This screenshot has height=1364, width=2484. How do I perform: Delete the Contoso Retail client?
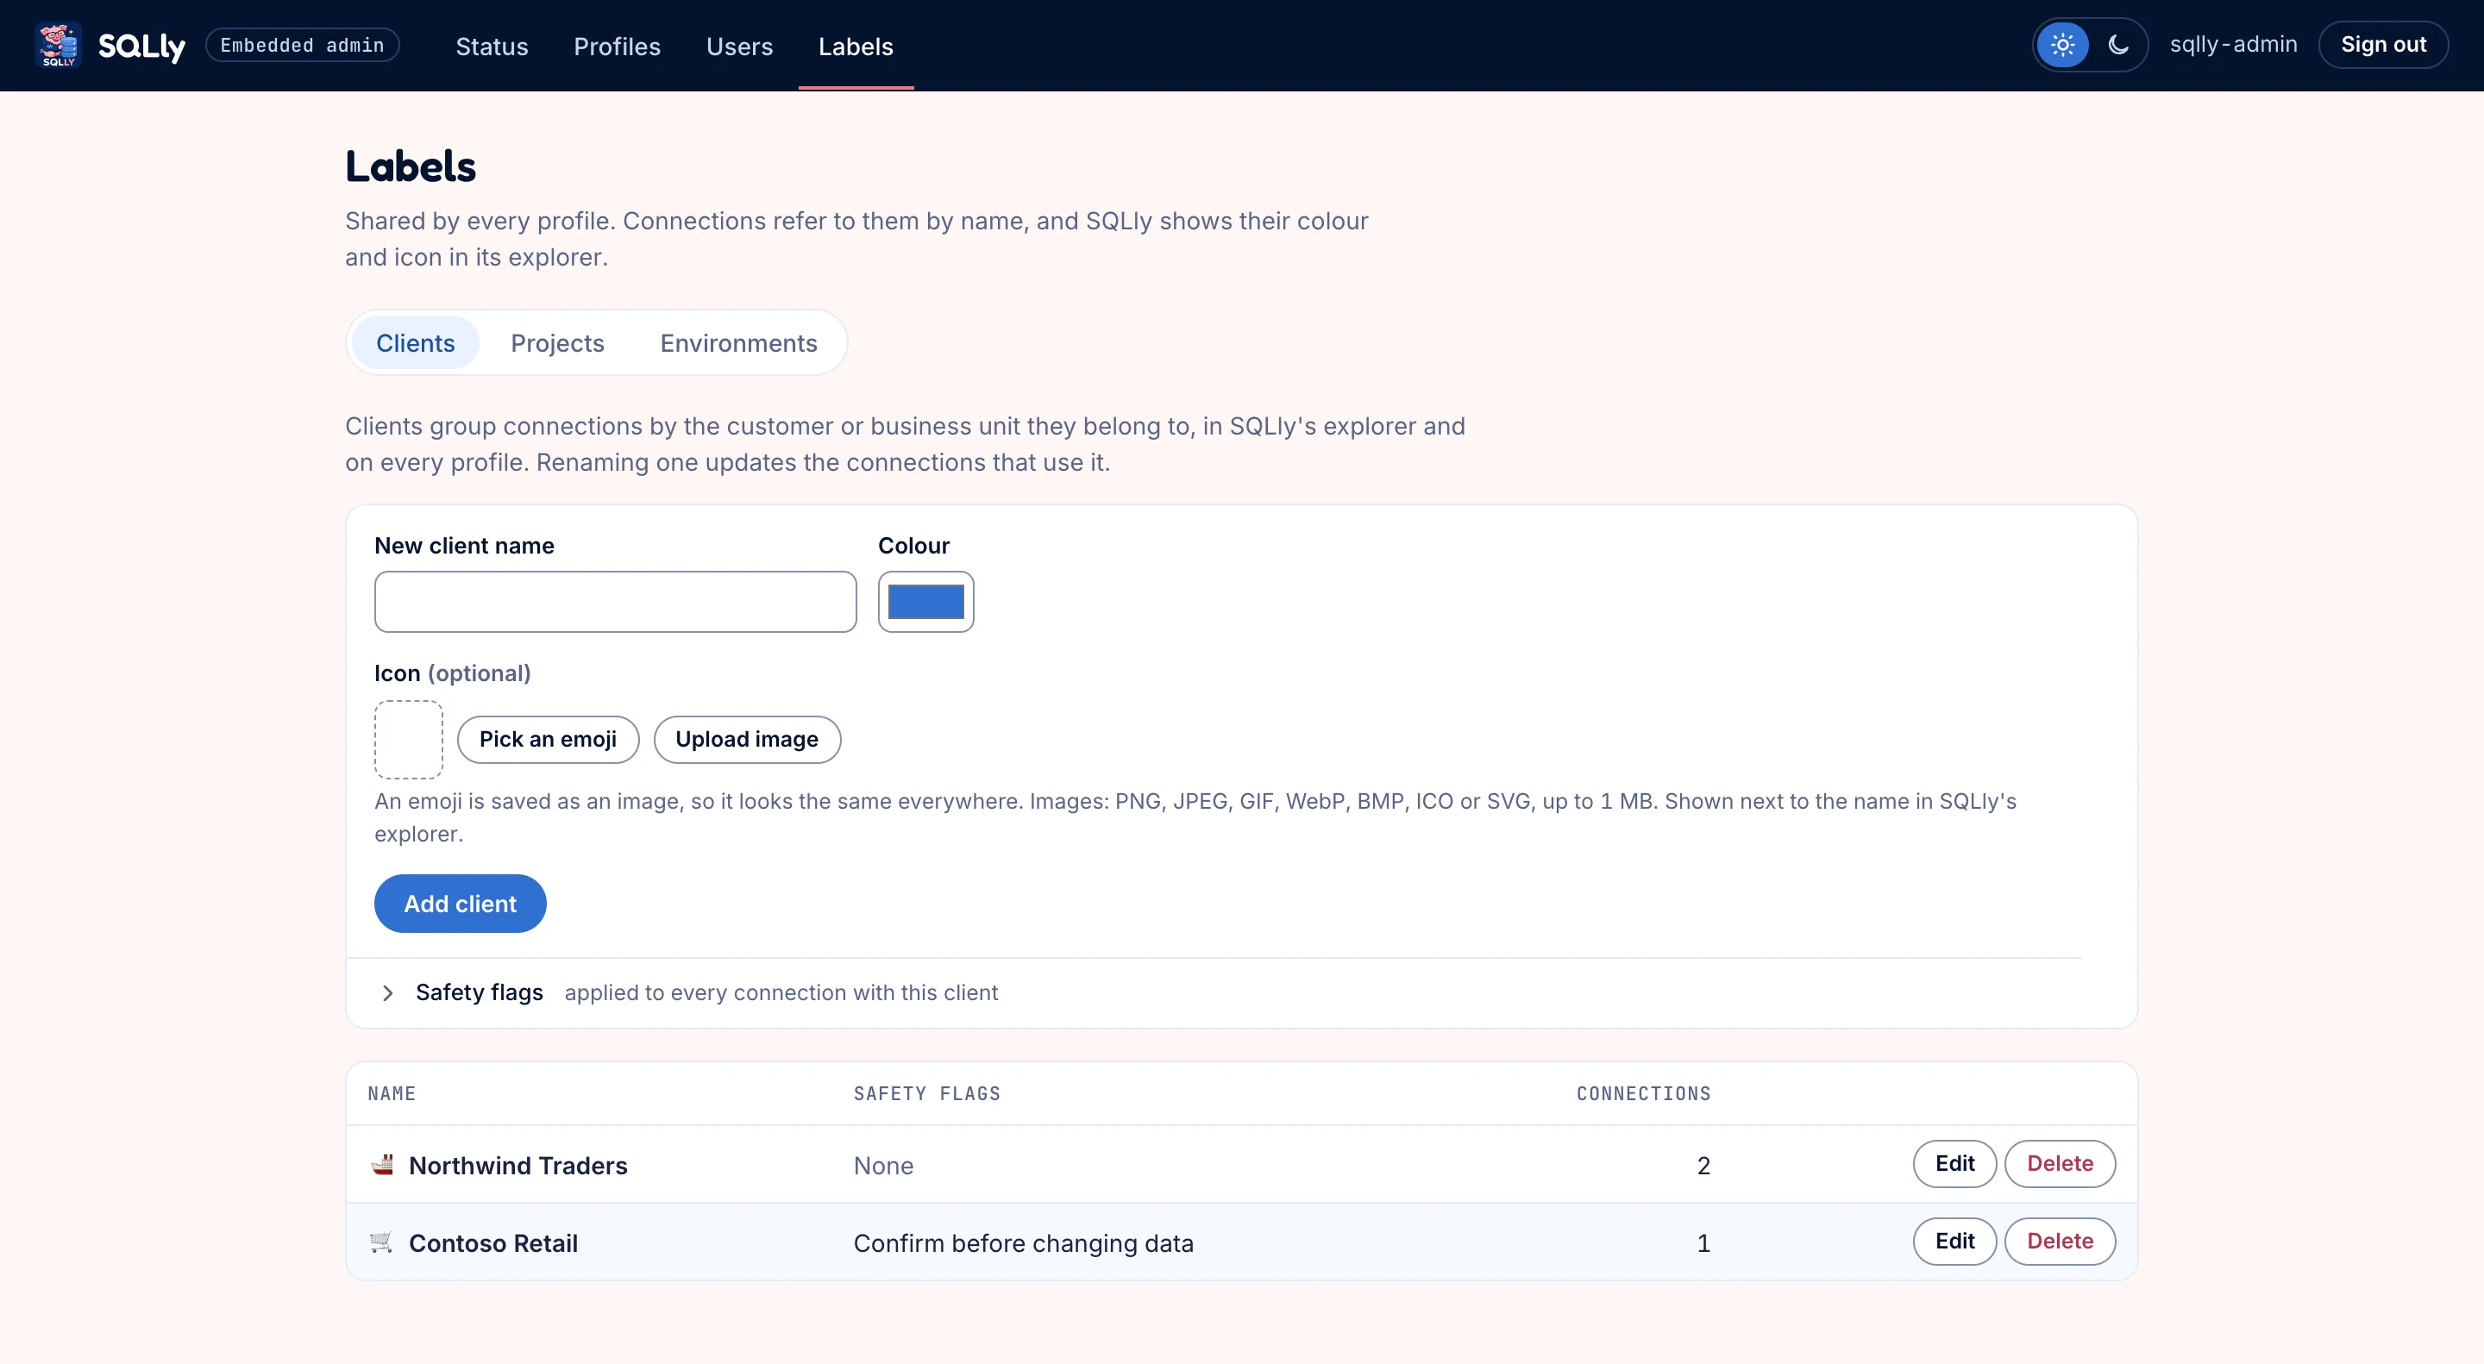pos(2060,1241)
